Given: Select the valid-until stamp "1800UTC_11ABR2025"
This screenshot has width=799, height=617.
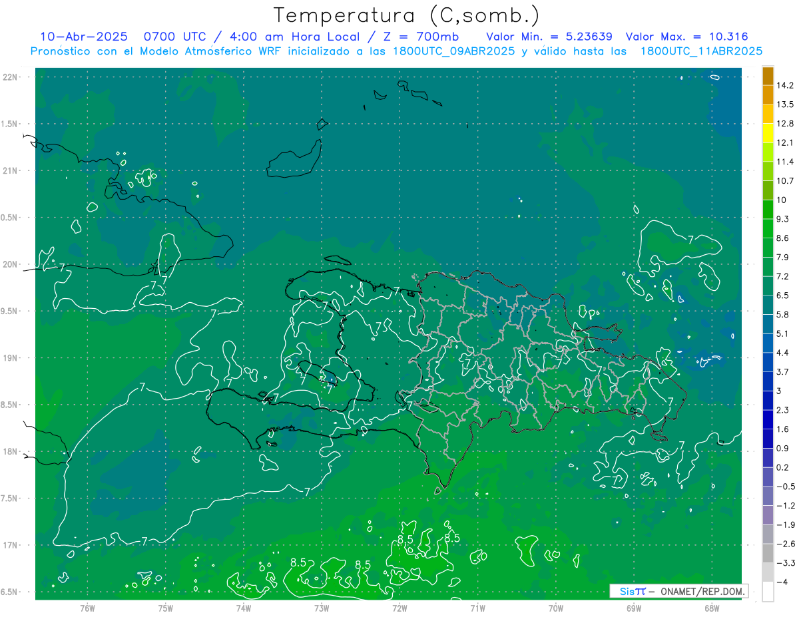Looking at the screenshot, I should coord(701,51).
